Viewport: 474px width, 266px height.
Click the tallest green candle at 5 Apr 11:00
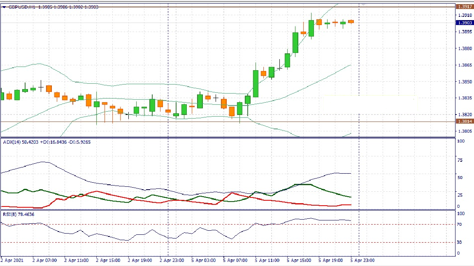(256, 83)
